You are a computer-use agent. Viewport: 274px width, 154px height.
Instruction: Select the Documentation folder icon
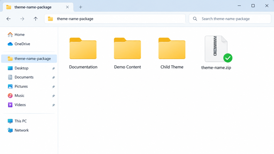coord(83,48)
